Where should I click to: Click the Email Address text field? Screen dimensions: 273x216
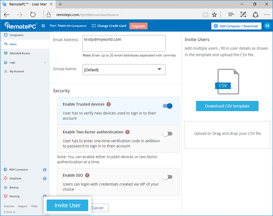coord(124,44)
